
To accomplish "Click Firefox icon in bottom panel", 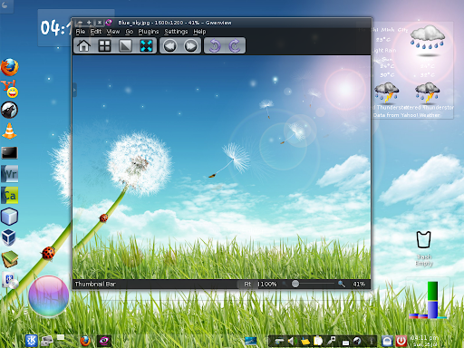I will click(85, 341).
